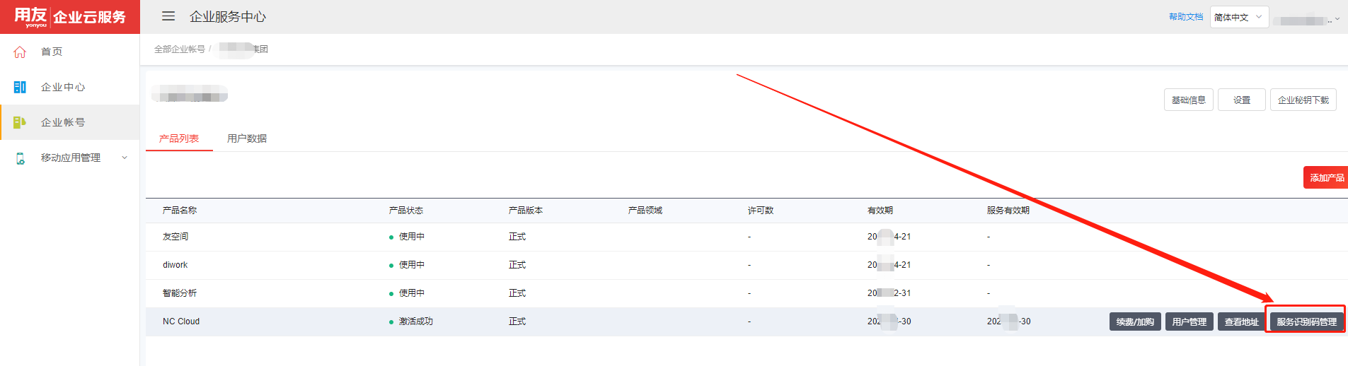1348x366 pixels.
Task: Expand the 移动应用管理 chevron
Action: 125,158
